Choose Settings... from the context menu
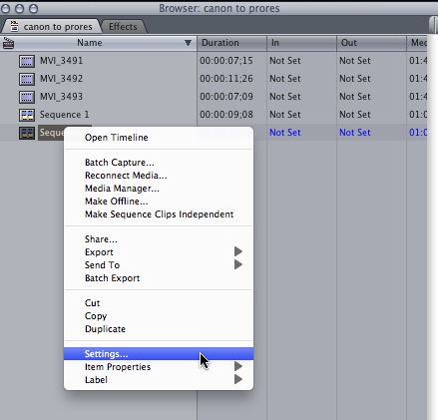Viewport: 438px width, 420px height. (159, 354)
